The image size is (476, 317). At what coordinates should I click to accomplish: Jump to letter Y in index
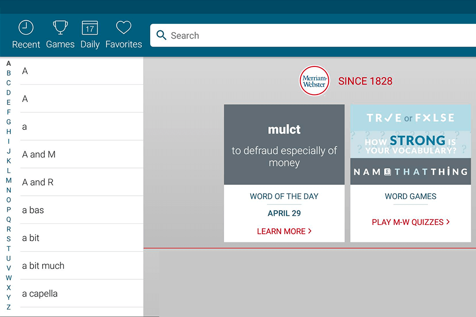(8, 297)
